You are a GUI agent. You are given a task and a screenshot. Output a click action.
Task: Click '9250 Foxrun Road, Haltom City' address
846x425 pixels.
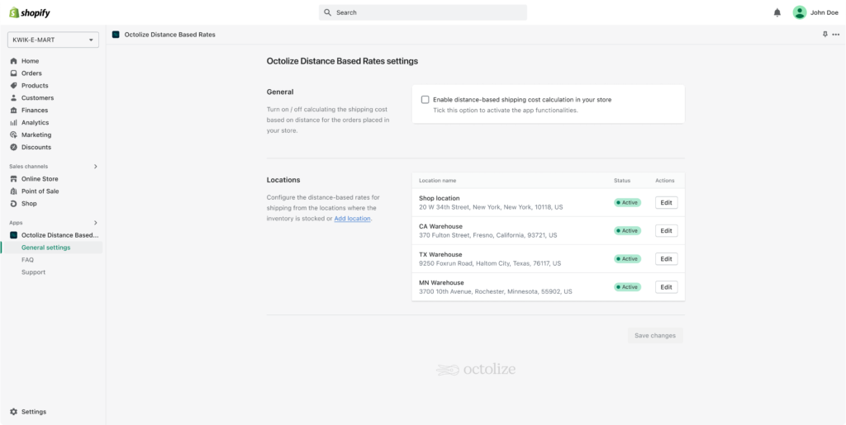(490, 263)
